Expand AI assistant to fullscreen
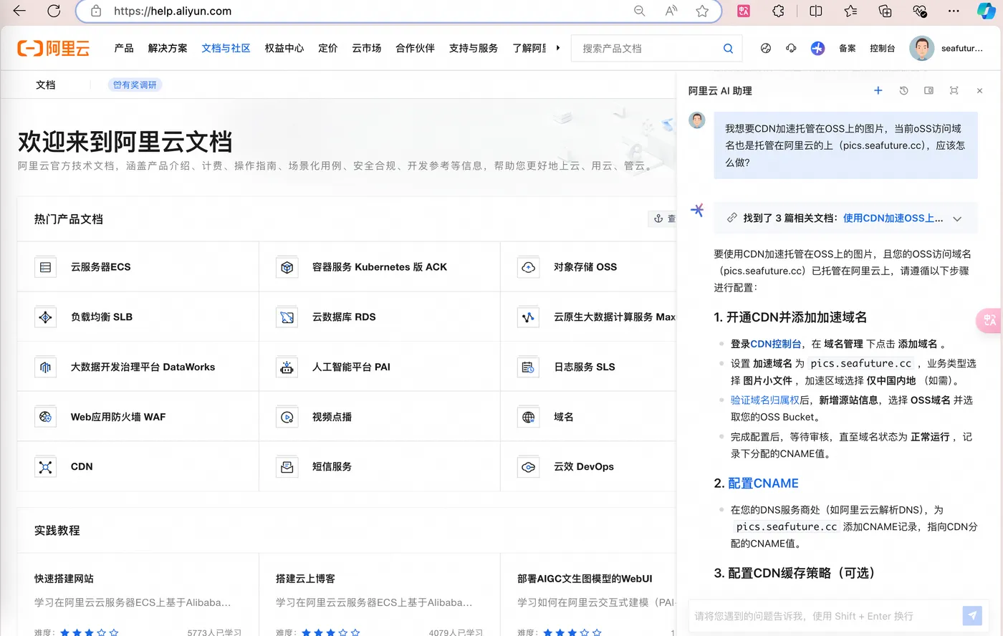Image resolution: width=1003 pixels, height=636 pixels. click(954, 90)
